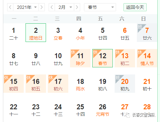Select February 3 立春
Viewport: 160px width, 122px height.
[x=58, y=32]
